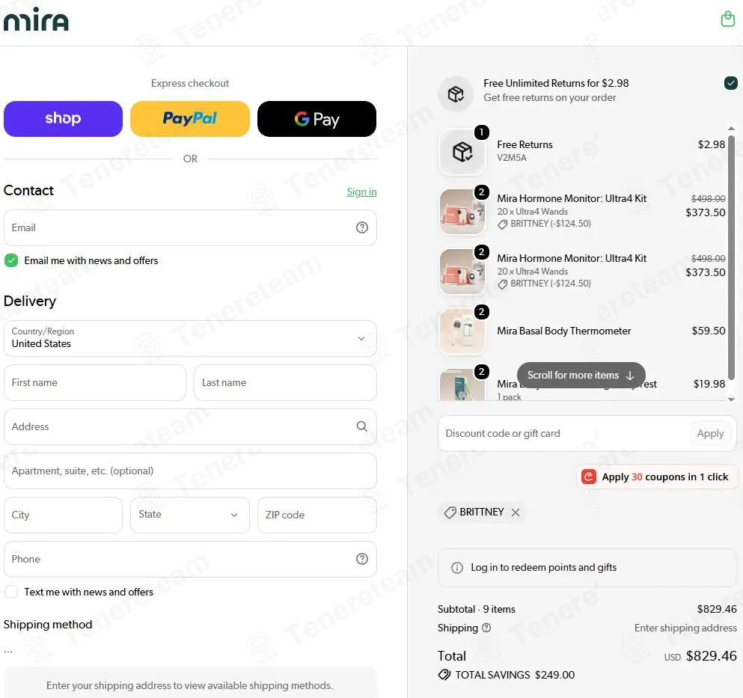
Task: Pay with Shop Pay express button
Action: click(x=63, y=119)
